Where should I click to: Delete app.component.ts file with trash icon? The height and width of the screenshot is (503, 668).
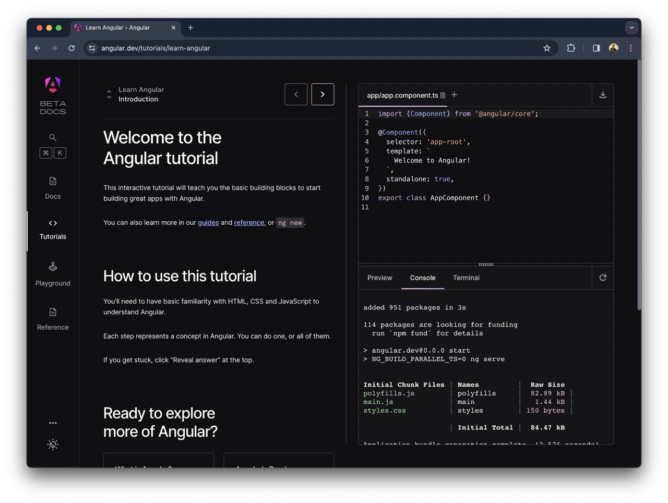(443, 95)
